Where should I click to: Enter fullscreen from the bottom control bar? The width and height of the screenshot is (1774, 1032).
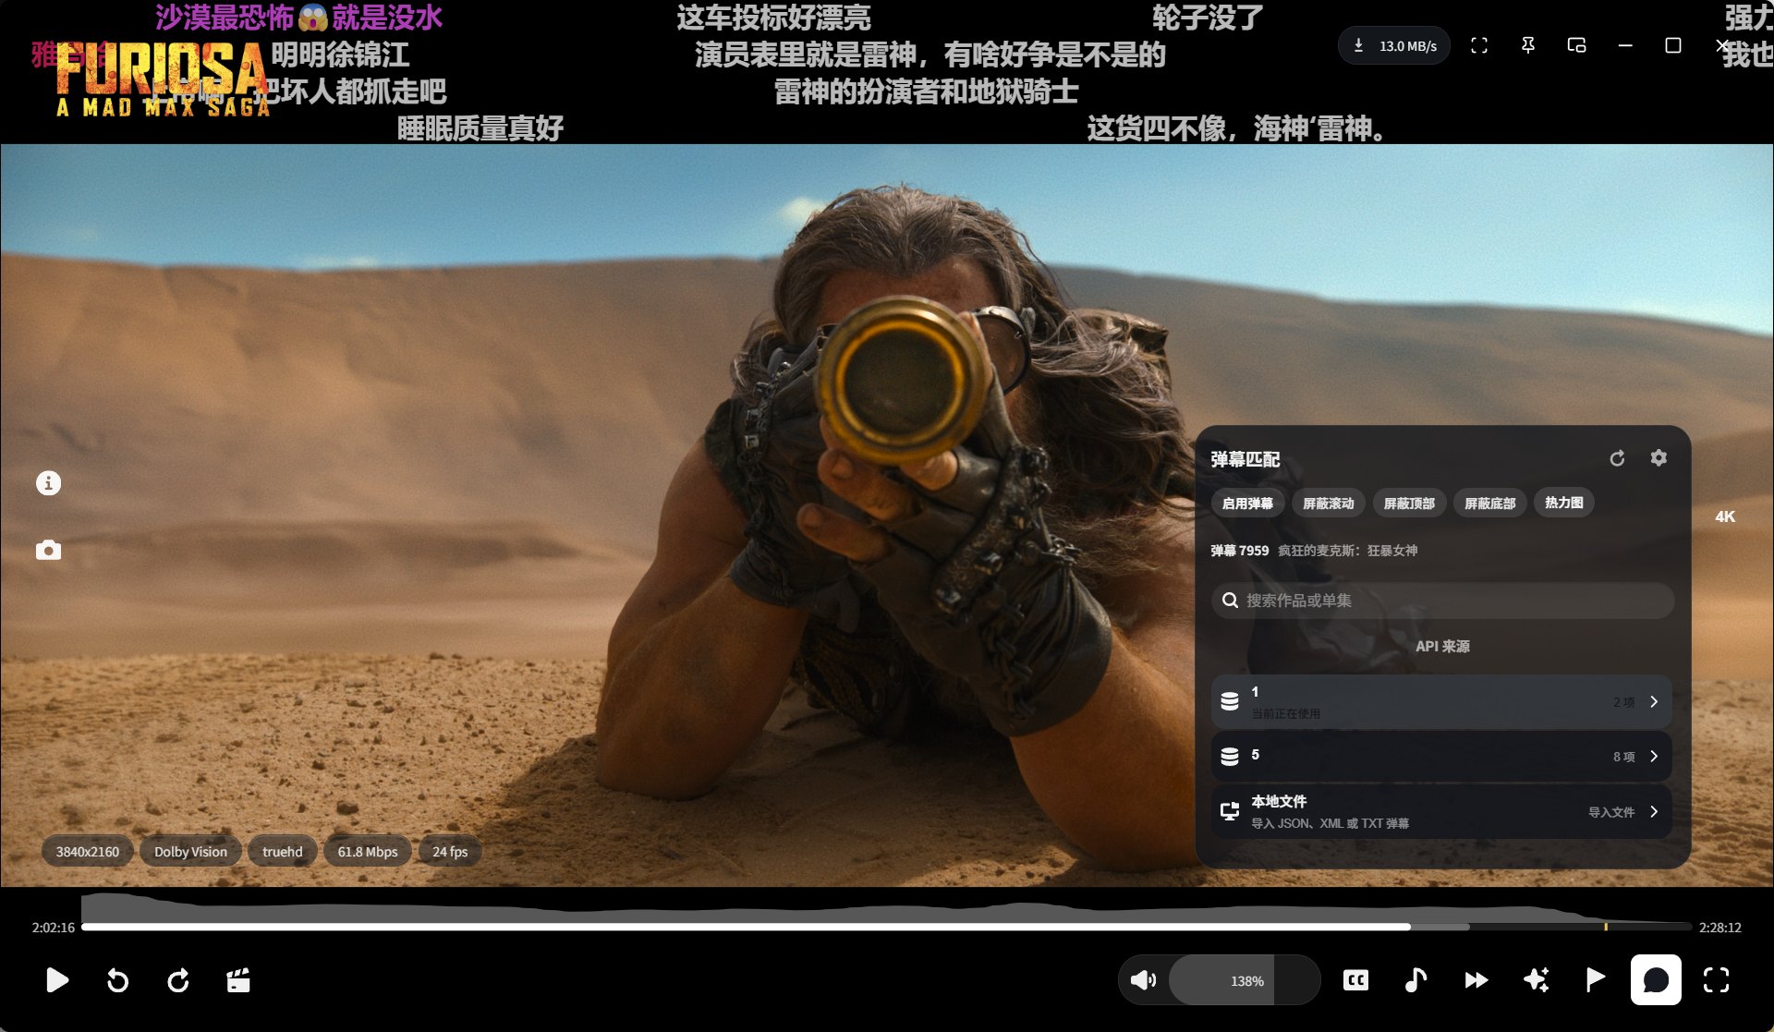click(x=1716, y=980)
